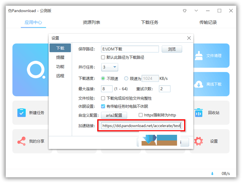Toggle no-sleep during transfer checkbox

pyautogui.click(x=103, y=106)
